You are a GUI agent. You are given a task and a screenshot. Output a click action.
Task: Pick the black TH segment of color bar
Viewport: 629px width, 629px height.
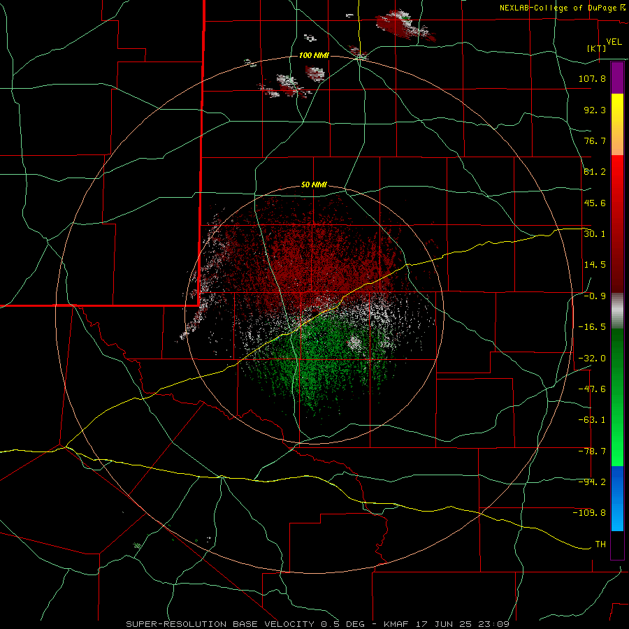point(617,544)
